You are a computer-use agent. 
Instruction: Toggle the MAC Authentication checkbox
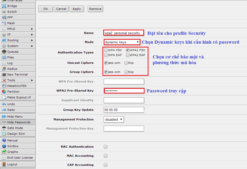(105, 147)
